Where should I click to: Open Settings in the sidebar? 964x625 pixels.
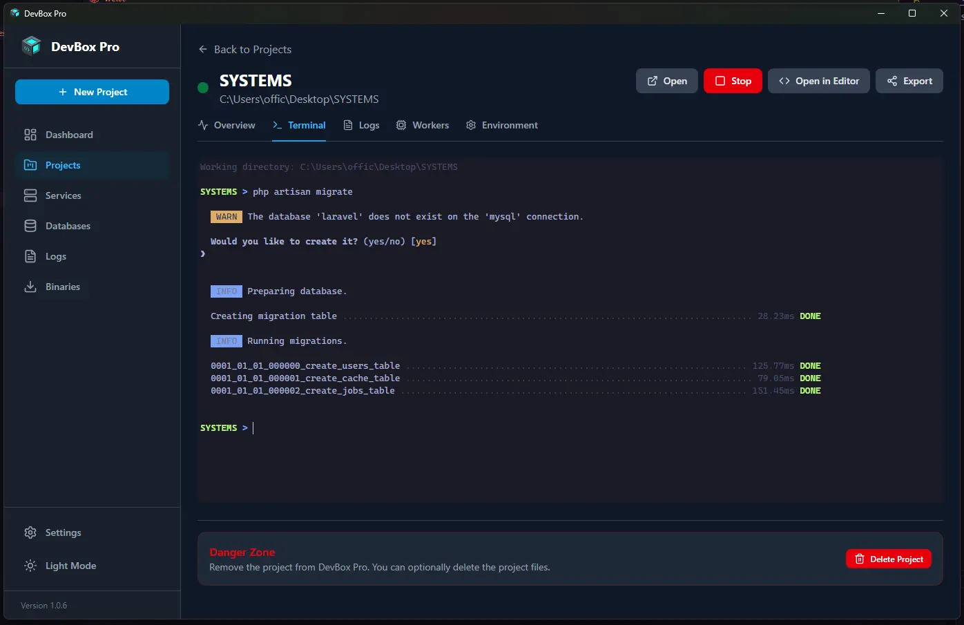tap(92, 532)
